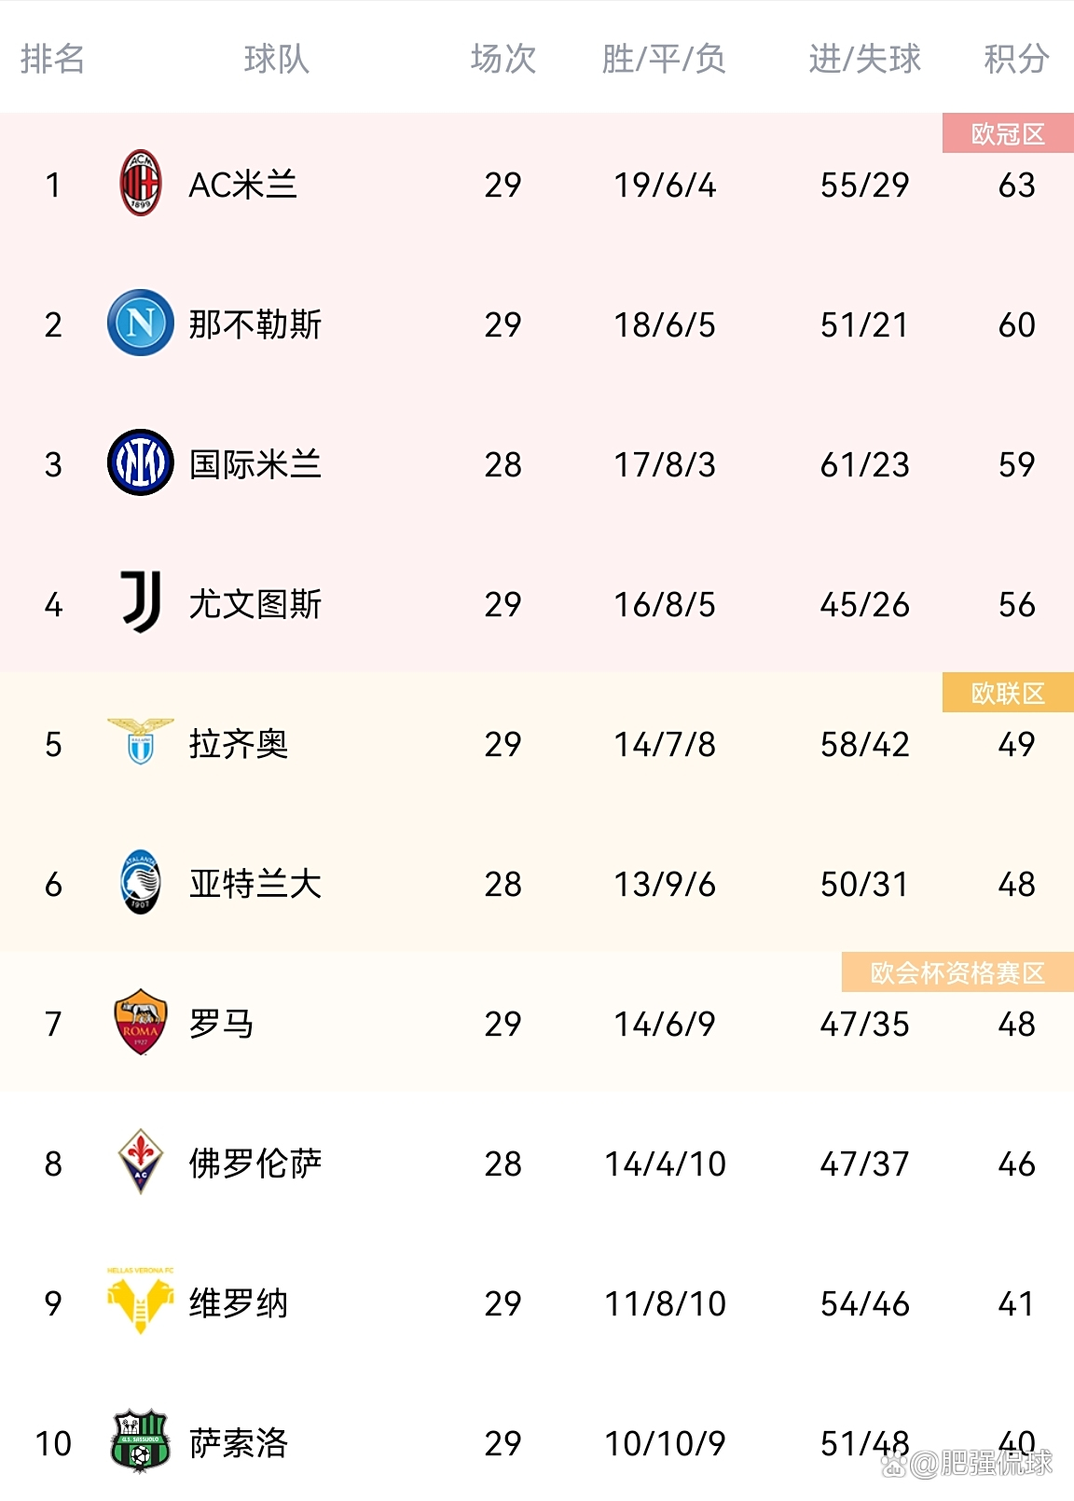Sort by the 积分 column header

pyautogui.click(x=1016, y=59)
